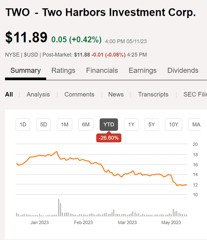
Task: Open the Transcripts filter
Action: coord(153,95)
